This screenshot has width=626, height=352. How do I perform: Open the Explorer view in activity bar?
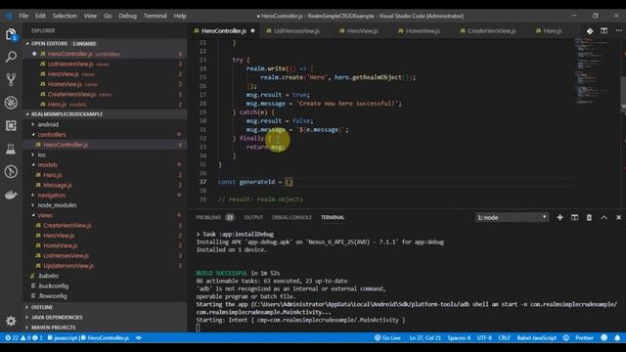tap(11, 34)
